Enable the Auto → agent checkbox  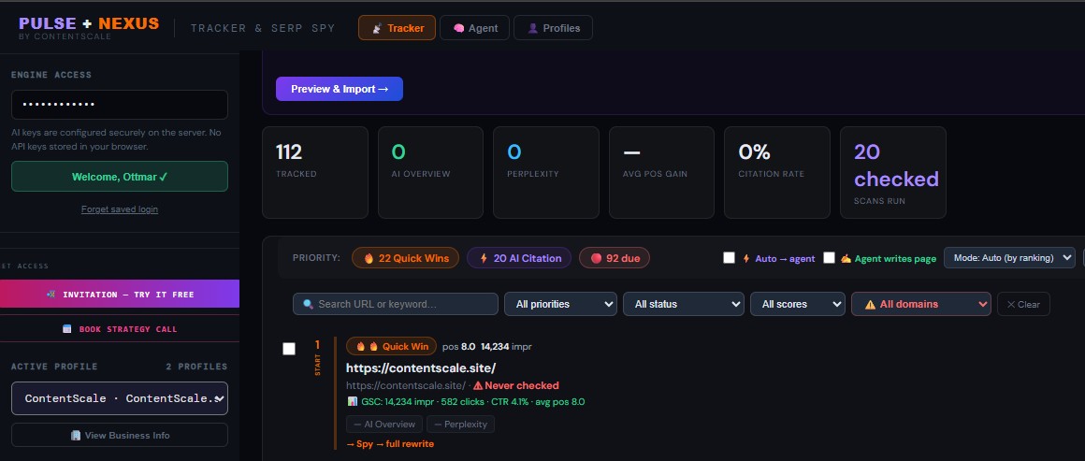(729, 257)
